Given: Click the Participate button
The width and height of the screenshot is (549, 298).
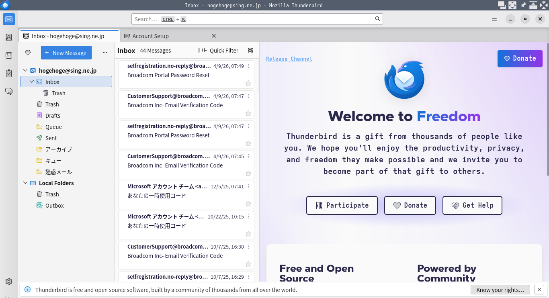Looking at the screenshot, I should tap(342, 205).
